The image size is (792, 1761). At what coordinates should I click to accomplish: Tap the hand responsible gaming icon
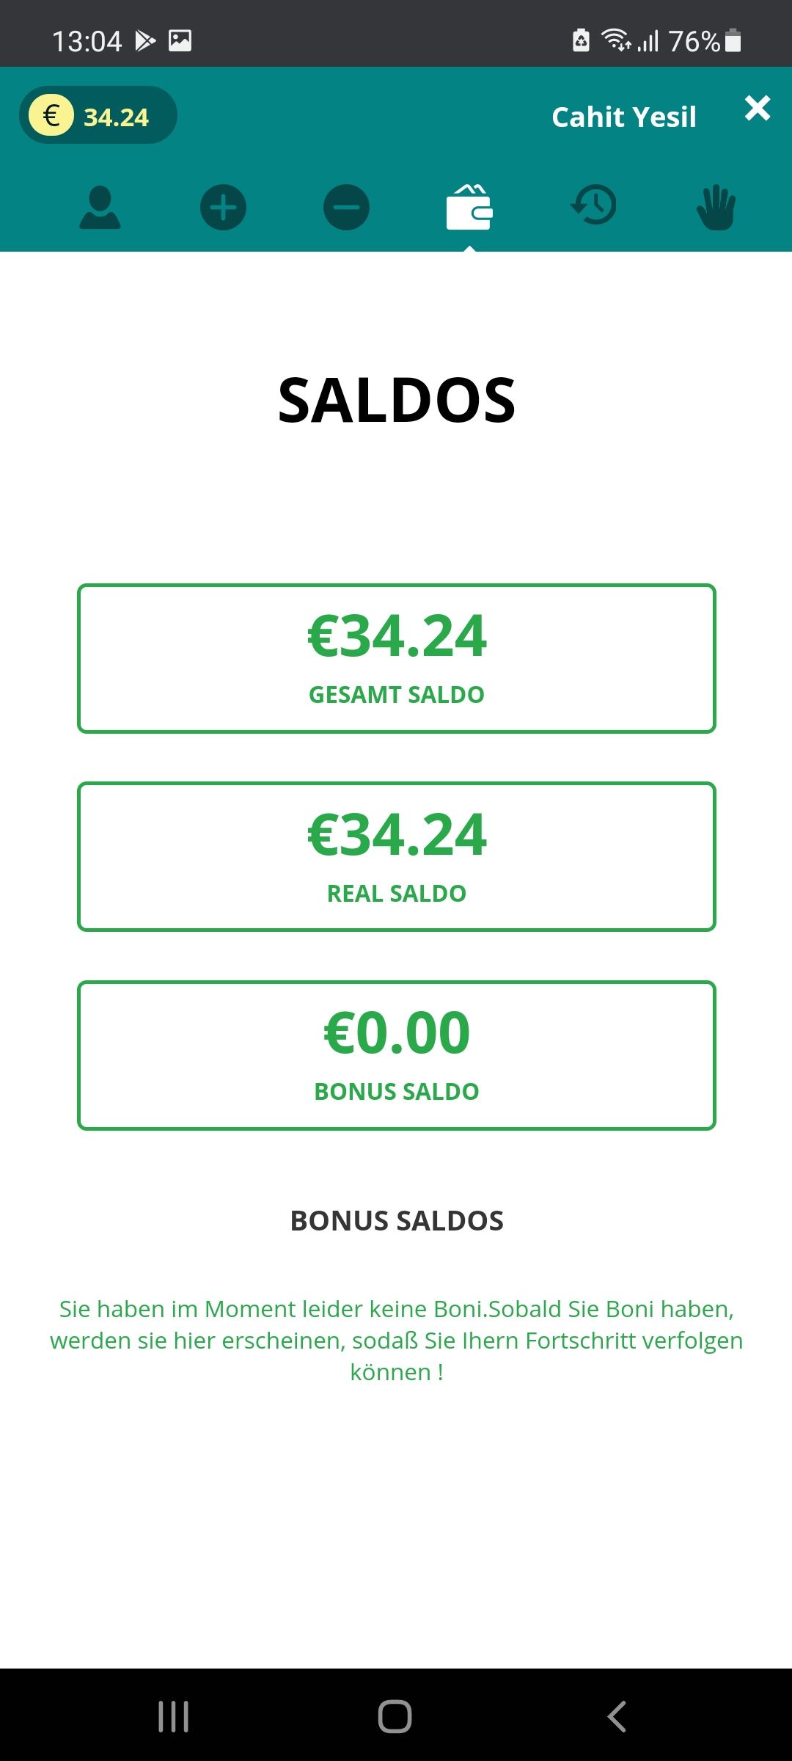(x=716, y=208)
